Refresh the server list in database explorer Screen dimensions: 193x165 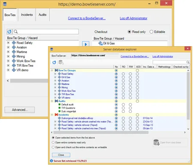tap(54, 62)
